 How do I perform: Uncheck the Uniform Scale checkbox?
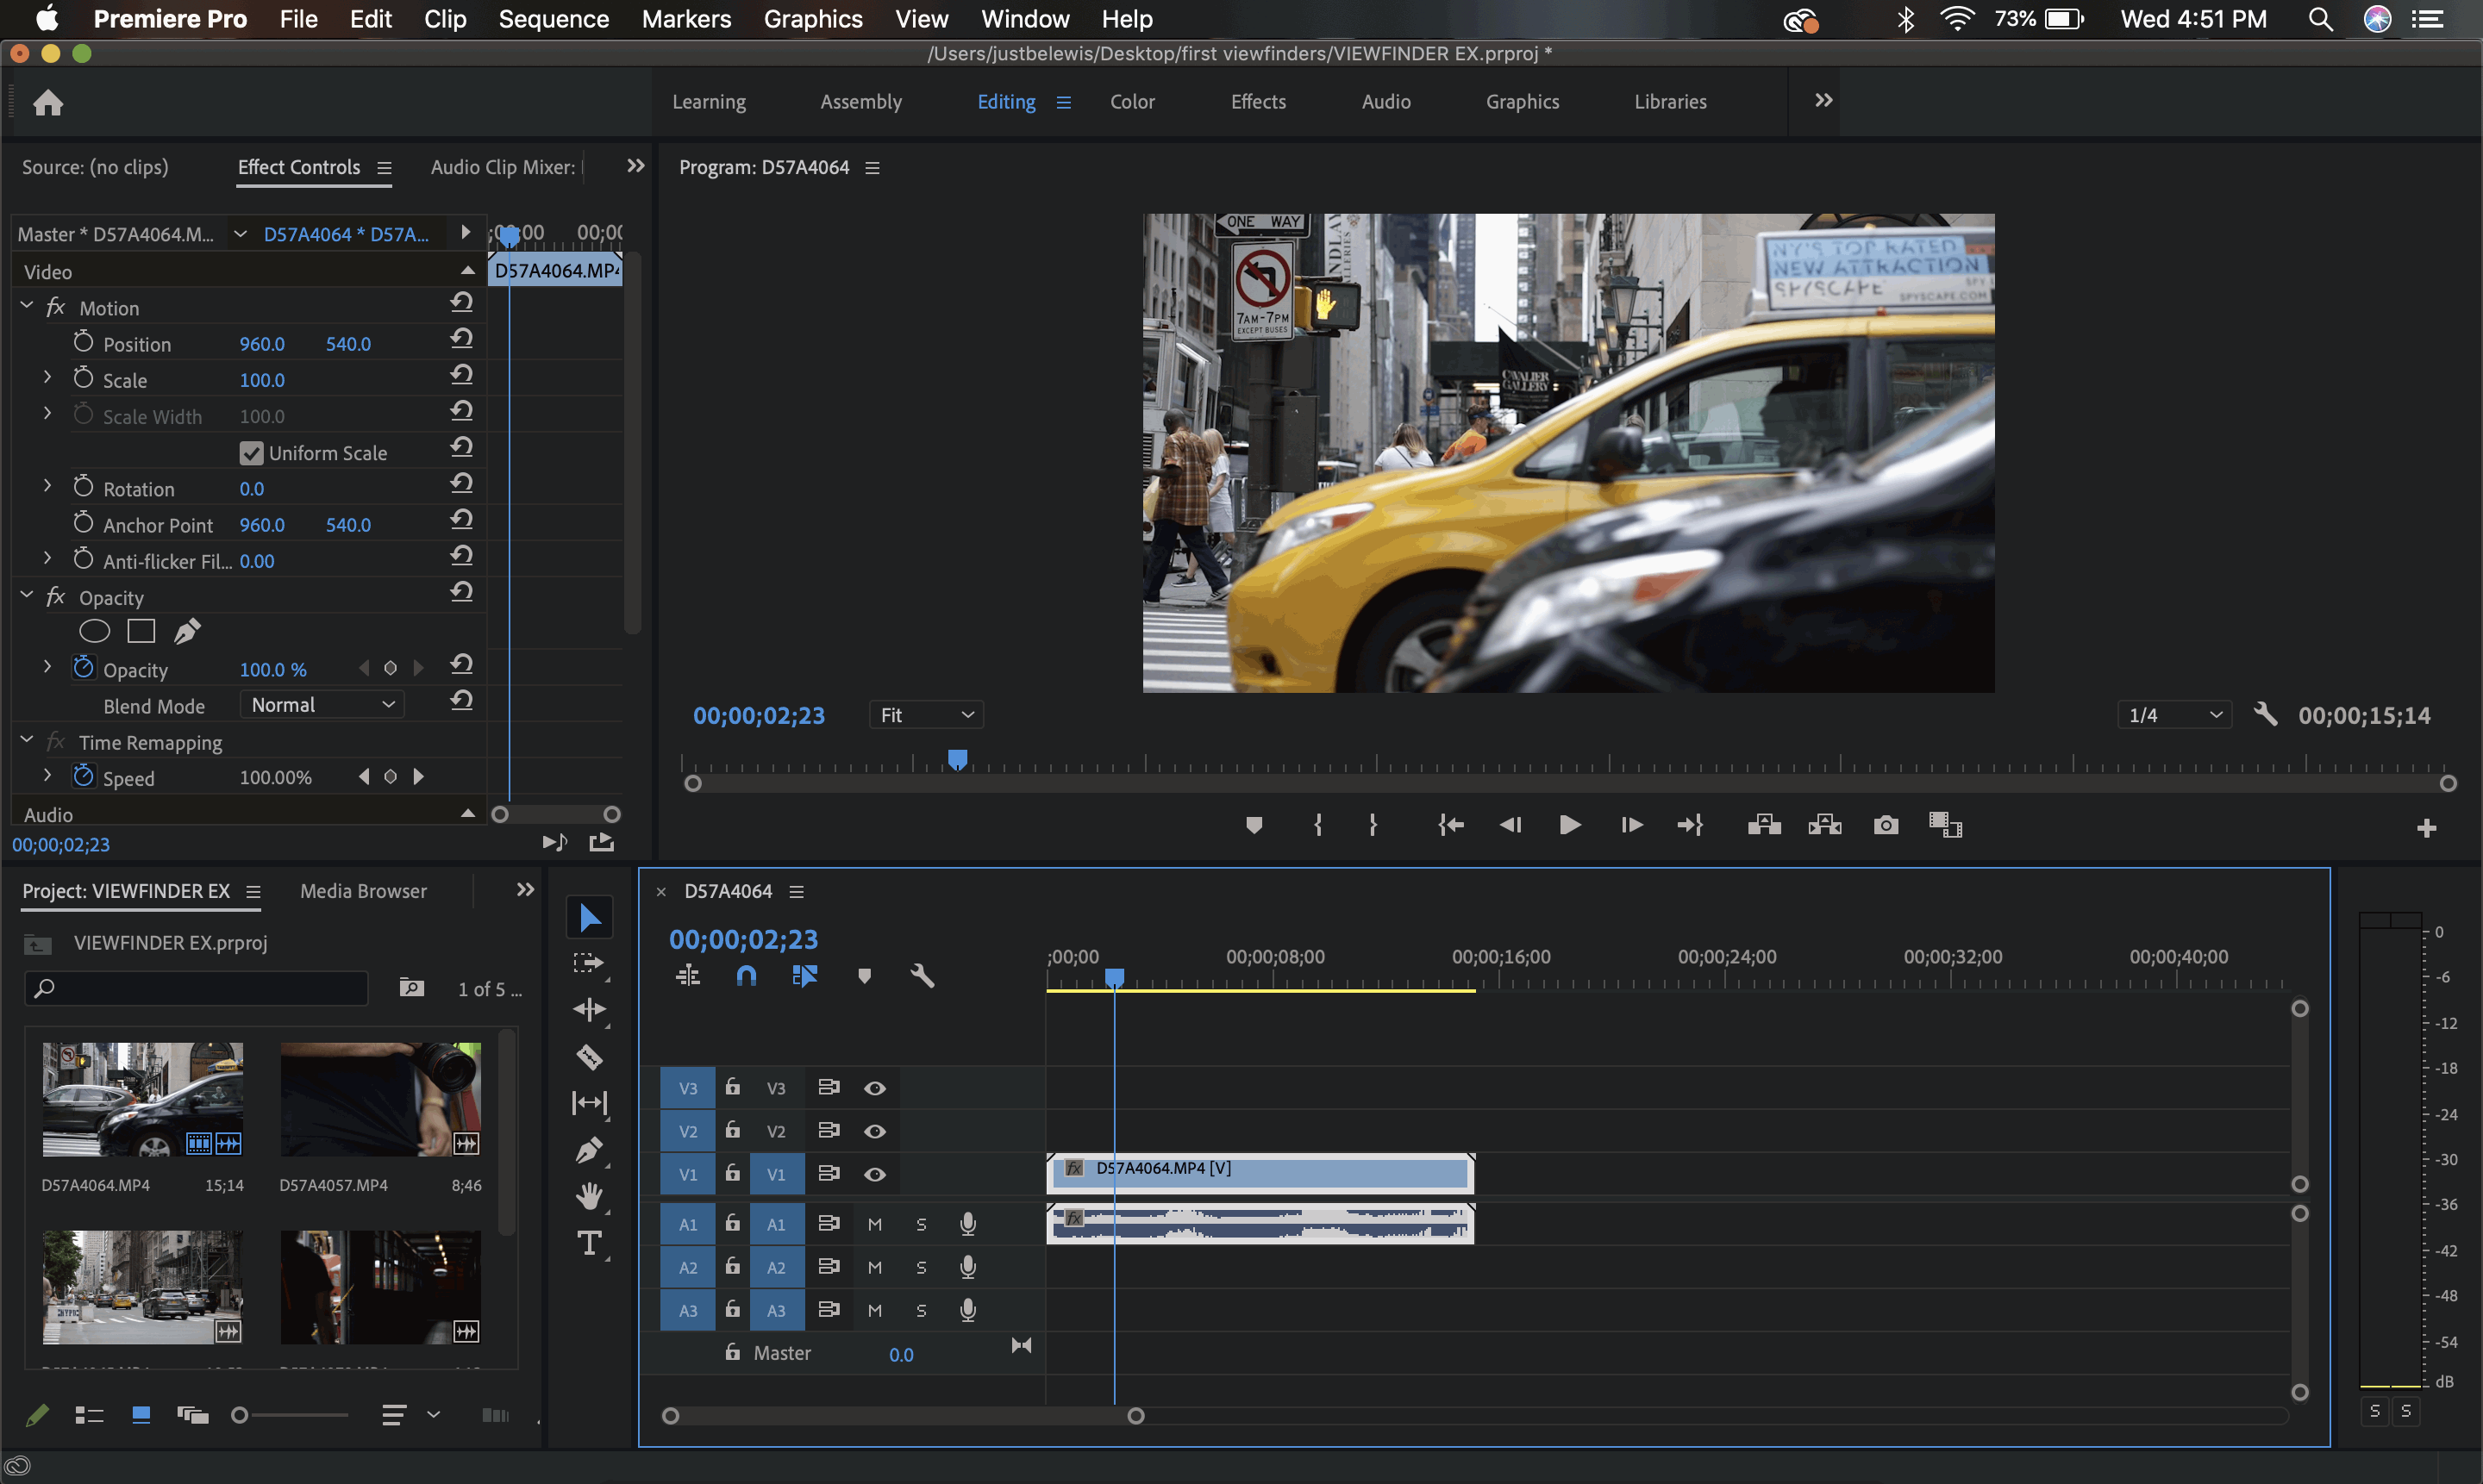(251, 453)
